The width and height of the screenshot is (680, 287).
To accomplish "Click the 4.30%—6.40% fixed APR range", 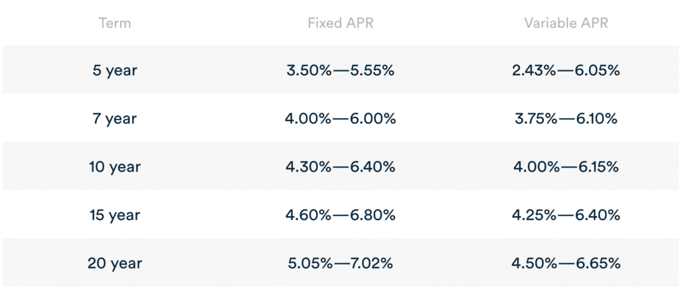I will (341, 166).
